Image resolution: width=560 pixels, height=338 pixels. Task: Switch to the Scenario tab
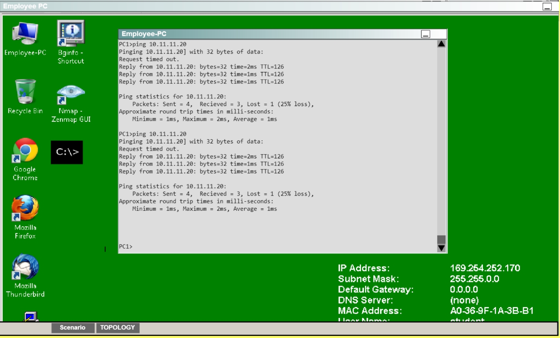click(72, 328)
